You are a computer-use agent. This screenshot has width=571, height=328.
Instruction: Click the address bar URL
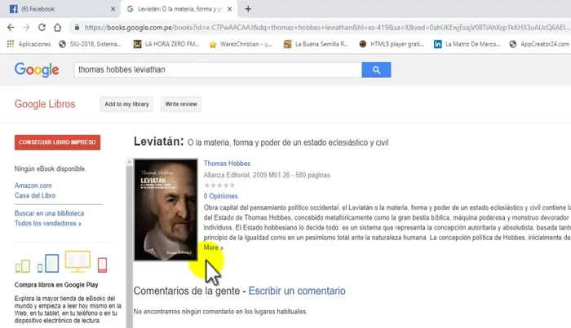pyautogui.click(x=326, y=27)
